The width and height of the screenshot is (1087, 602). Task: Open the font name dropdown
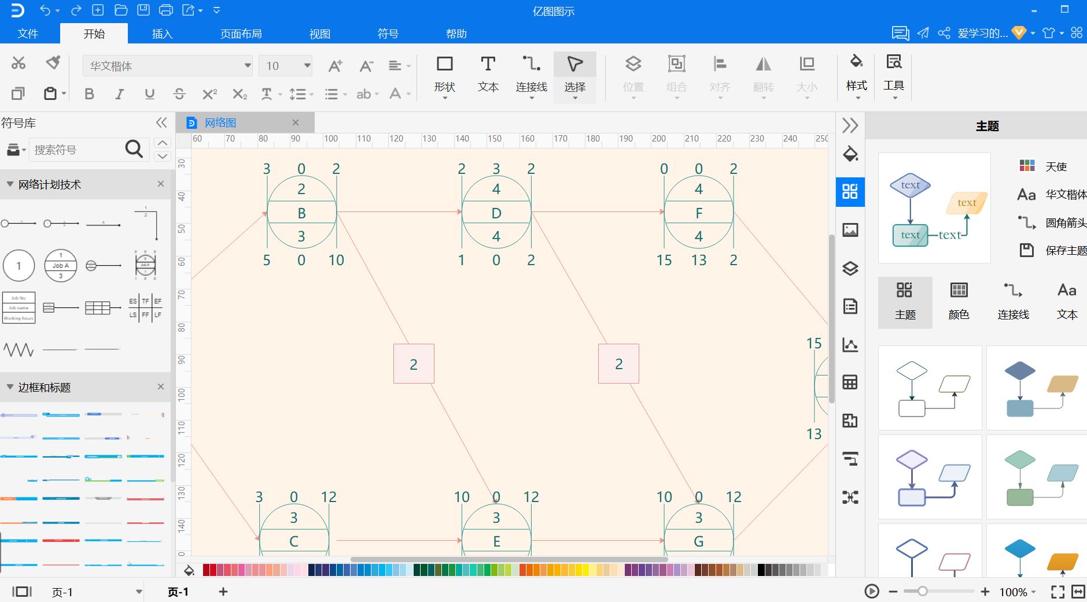[248, 66]
